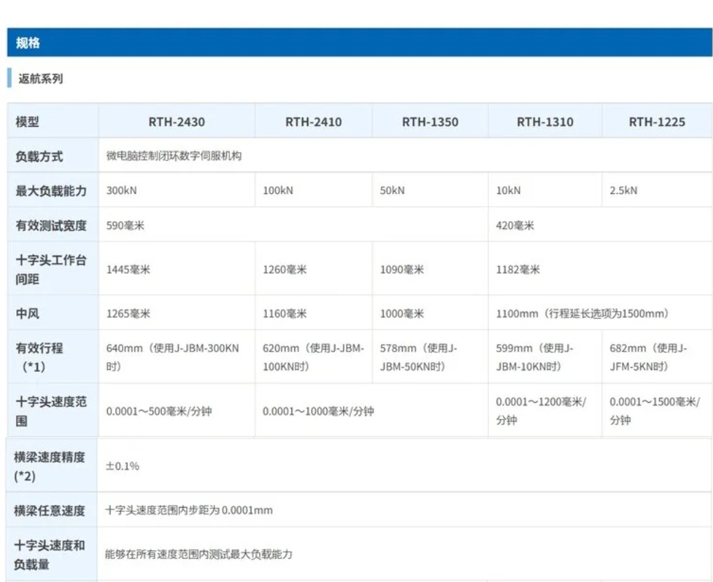Click the RTH-1310 column header
Image resolution: width=713 pixels, height=582 pixels.
pyautogui.click(x=545, y=122)
